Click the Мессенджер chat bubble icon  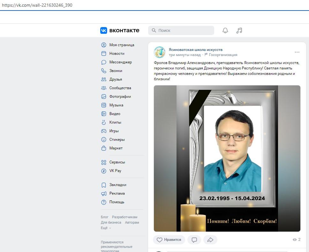point(104,62)
